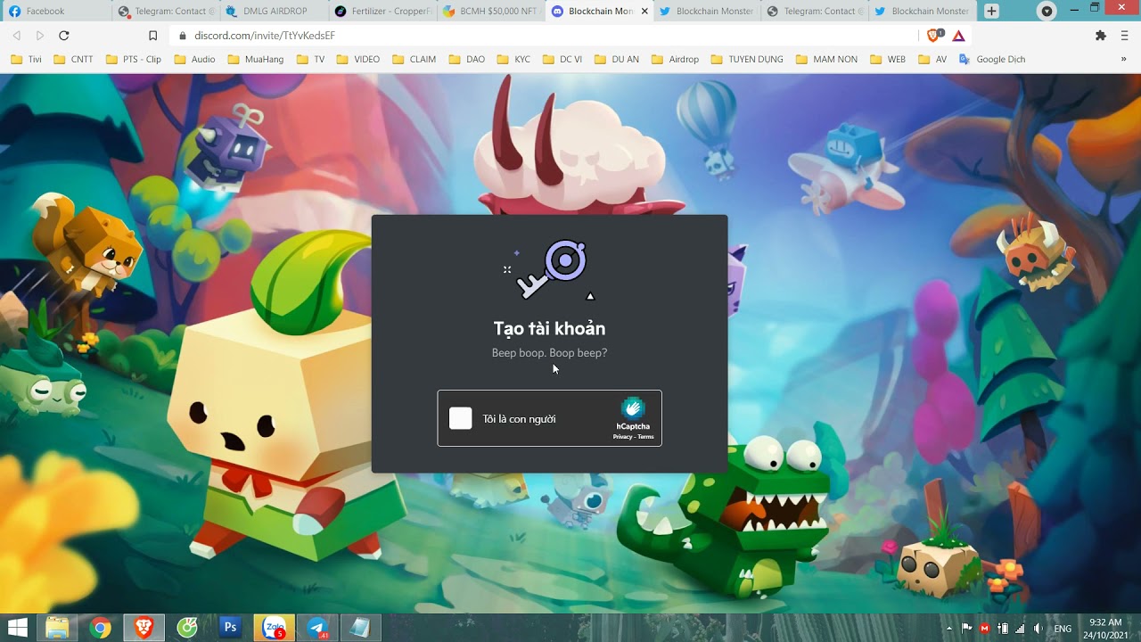Screen dimensions: 1141x642
Task: Switch to the first Telegram: Contact tab
Action: (164, 11)
